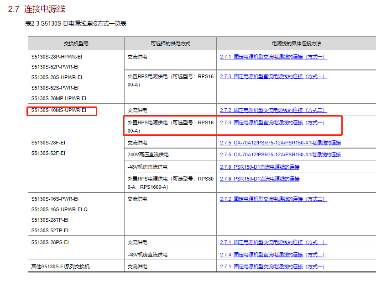Select the 交换机型号 column header

pos(76,43)
